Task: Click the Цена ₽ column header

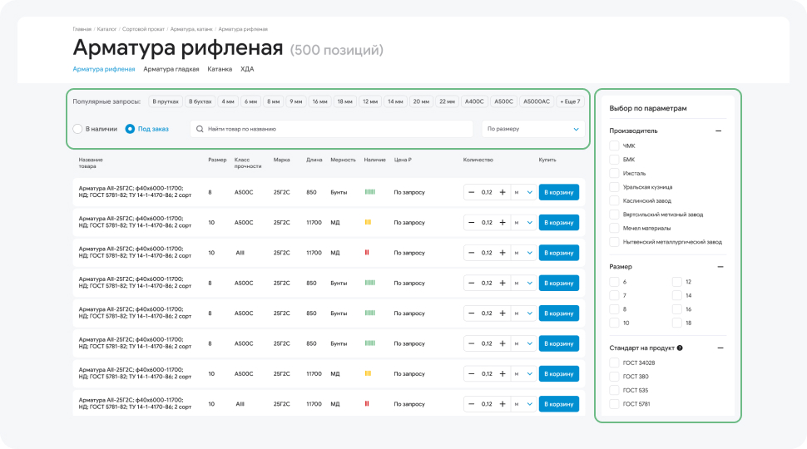Action: click(403, 160)
